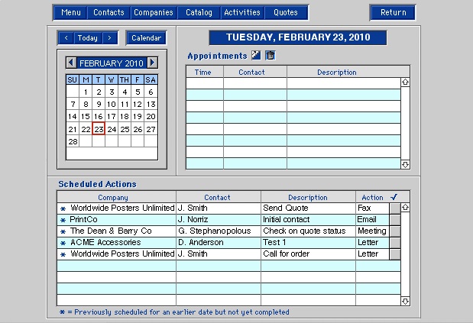The image size is (473, 323).
Task: Mark Call for order action as completed
Action: (395, 254)
